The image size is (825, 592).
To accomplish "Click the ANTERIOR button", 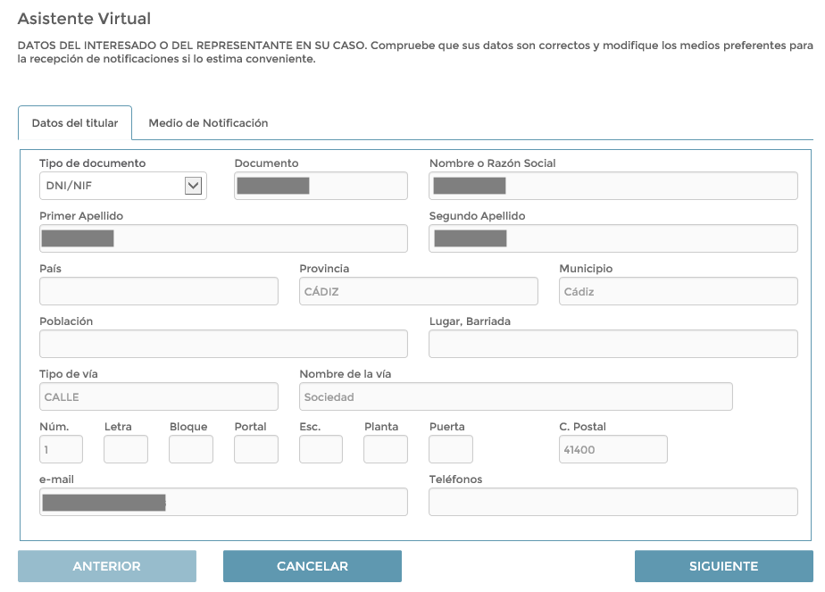I will [x=107, y=566].
